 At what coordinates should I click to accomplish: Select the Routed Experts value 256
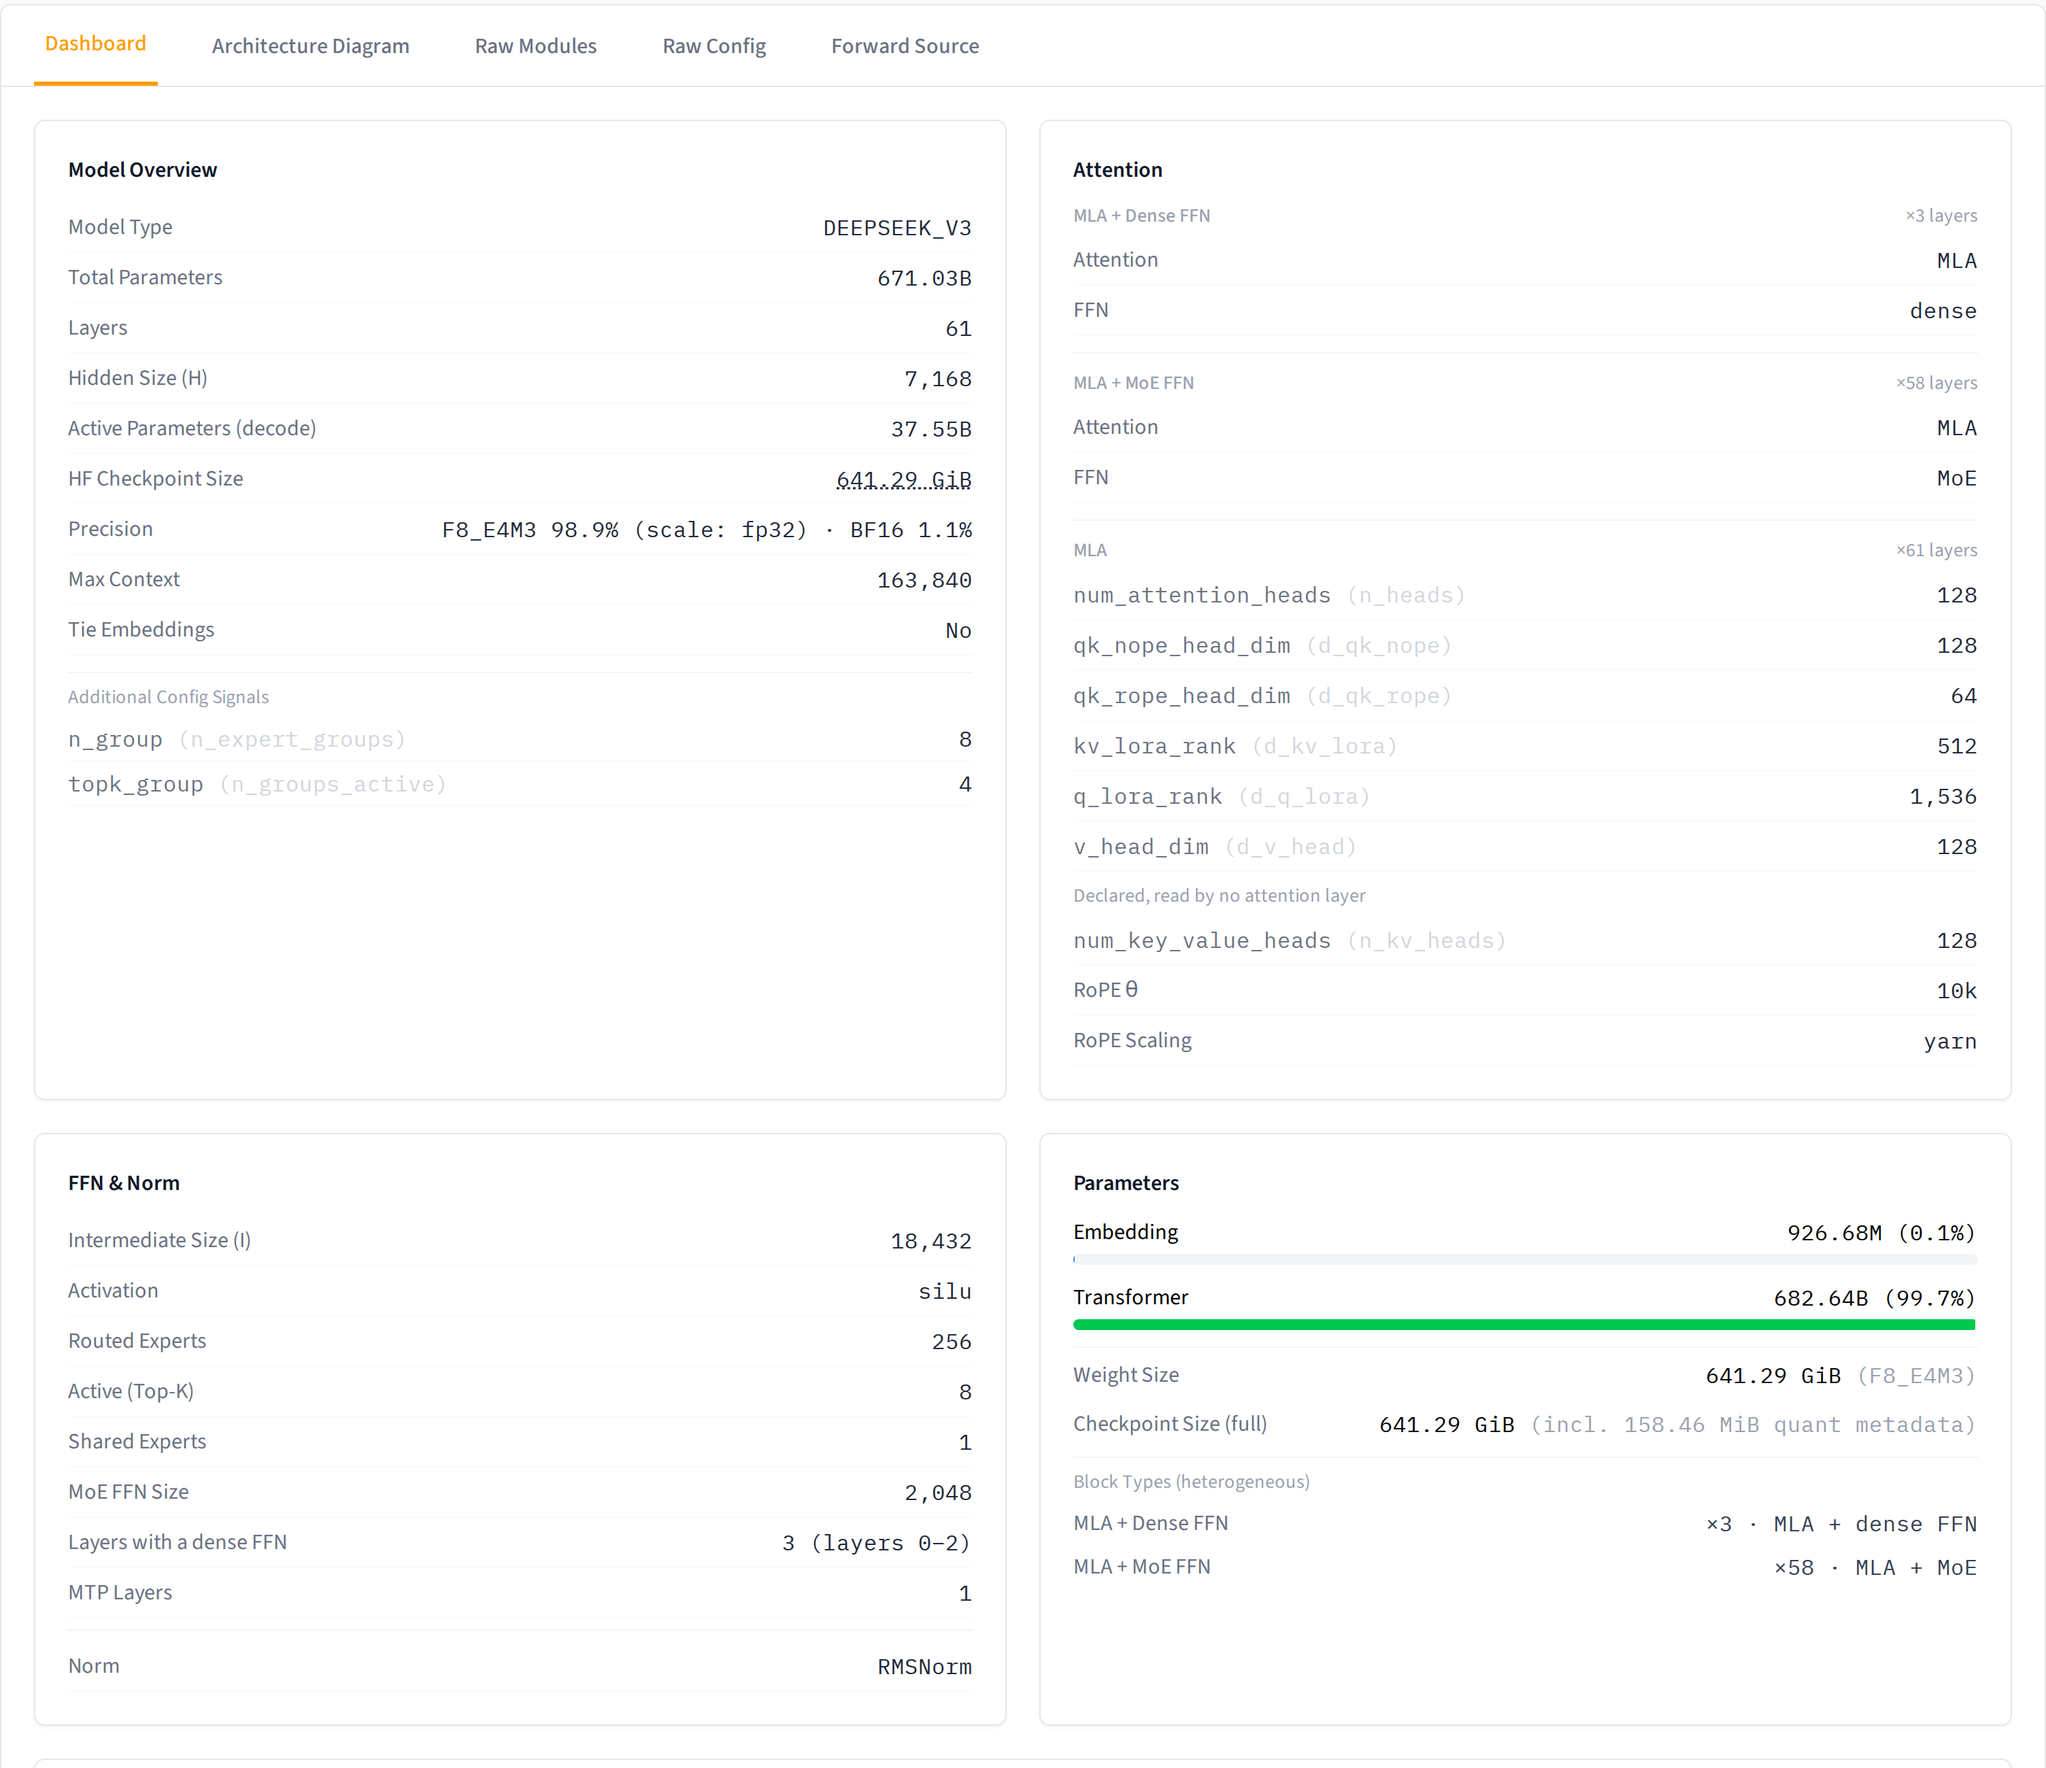click(x=951, y=1342)
